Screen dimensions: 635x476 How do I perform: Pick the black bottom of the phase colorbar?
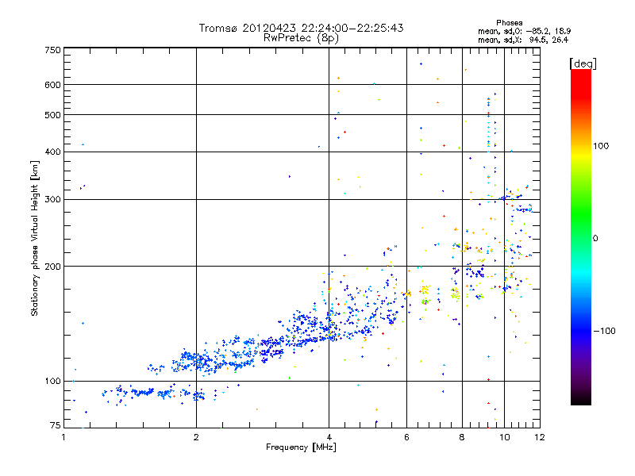[581, 401]
